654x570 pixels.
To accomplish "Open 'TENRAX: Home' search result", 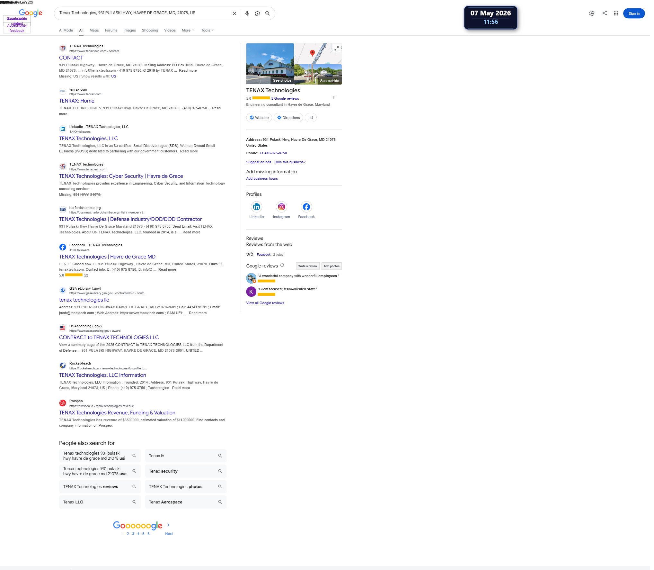I will (x=76, y=101).
